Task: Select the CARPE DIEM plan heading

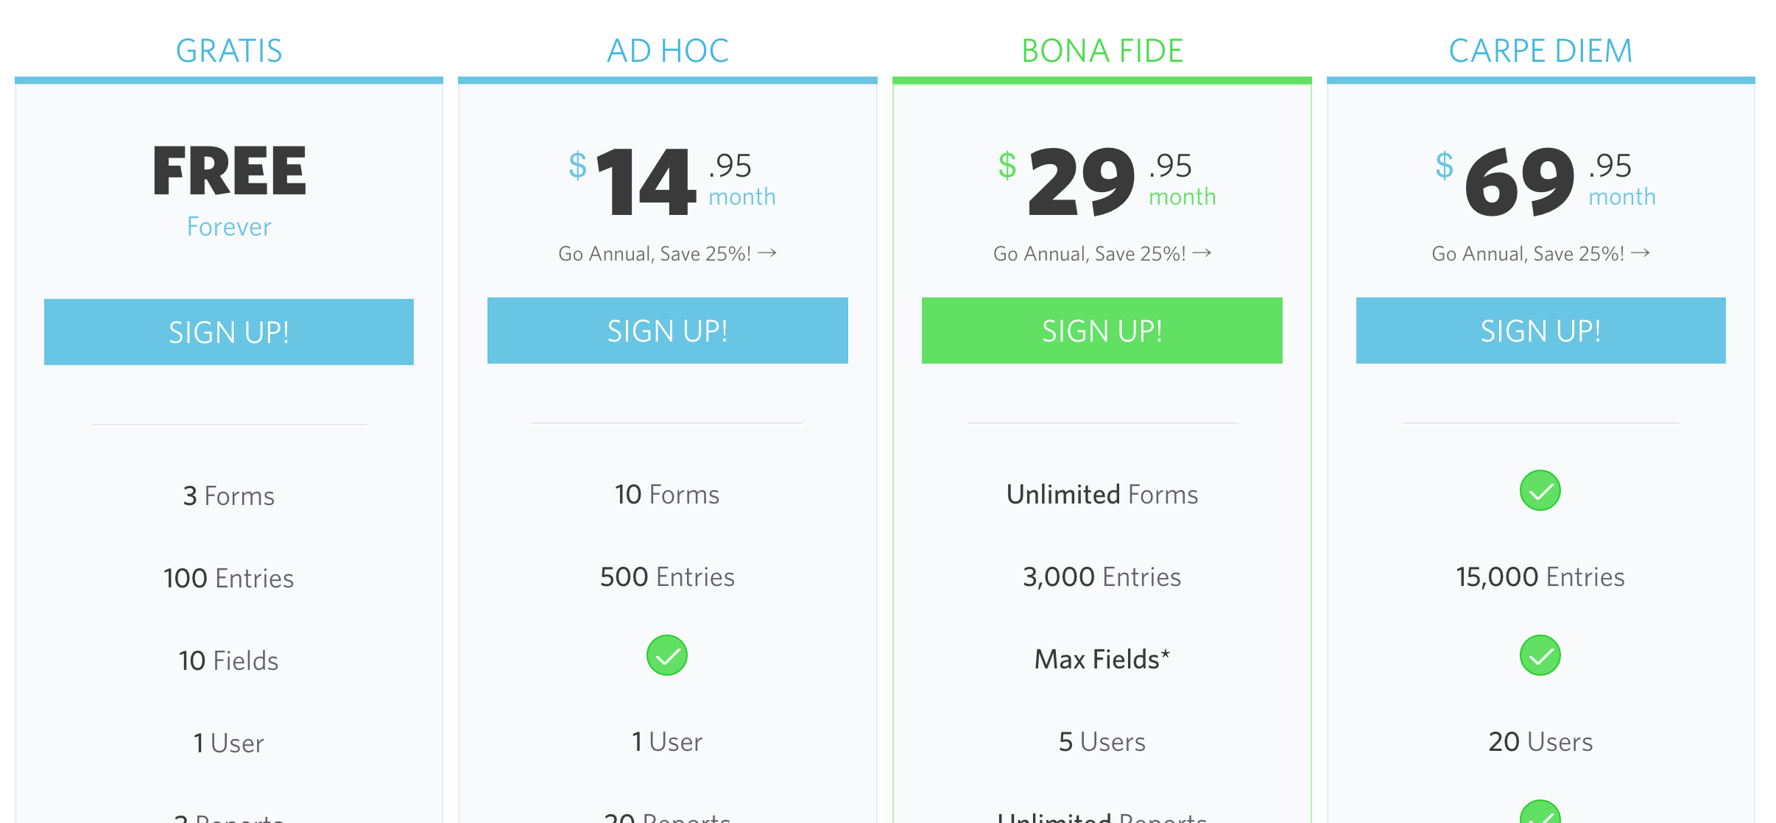Action: pyautogui.click(x=1540, y=51)
